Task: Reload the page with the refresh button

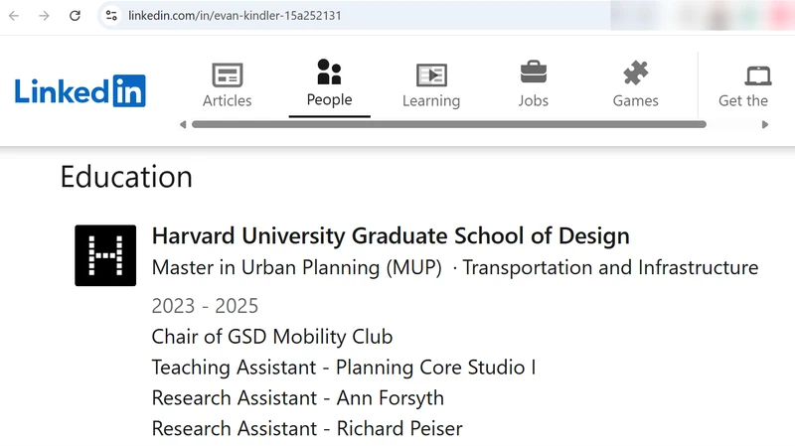Action: (x=75, y=16)
